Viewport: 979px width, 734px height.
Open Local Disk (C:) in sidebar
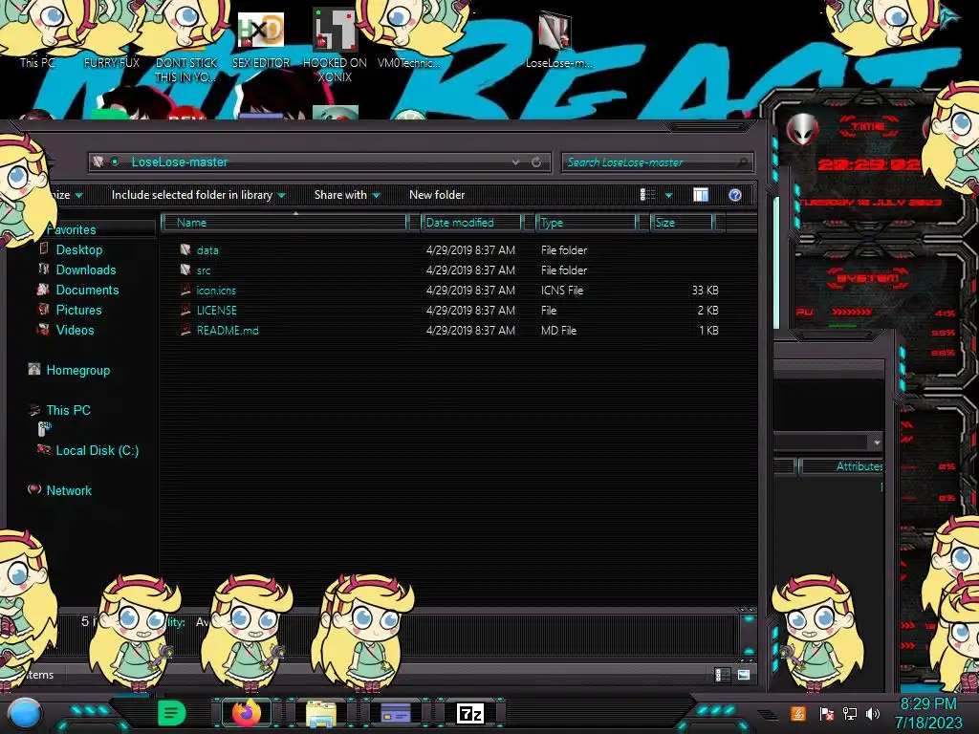pos(97,450)
